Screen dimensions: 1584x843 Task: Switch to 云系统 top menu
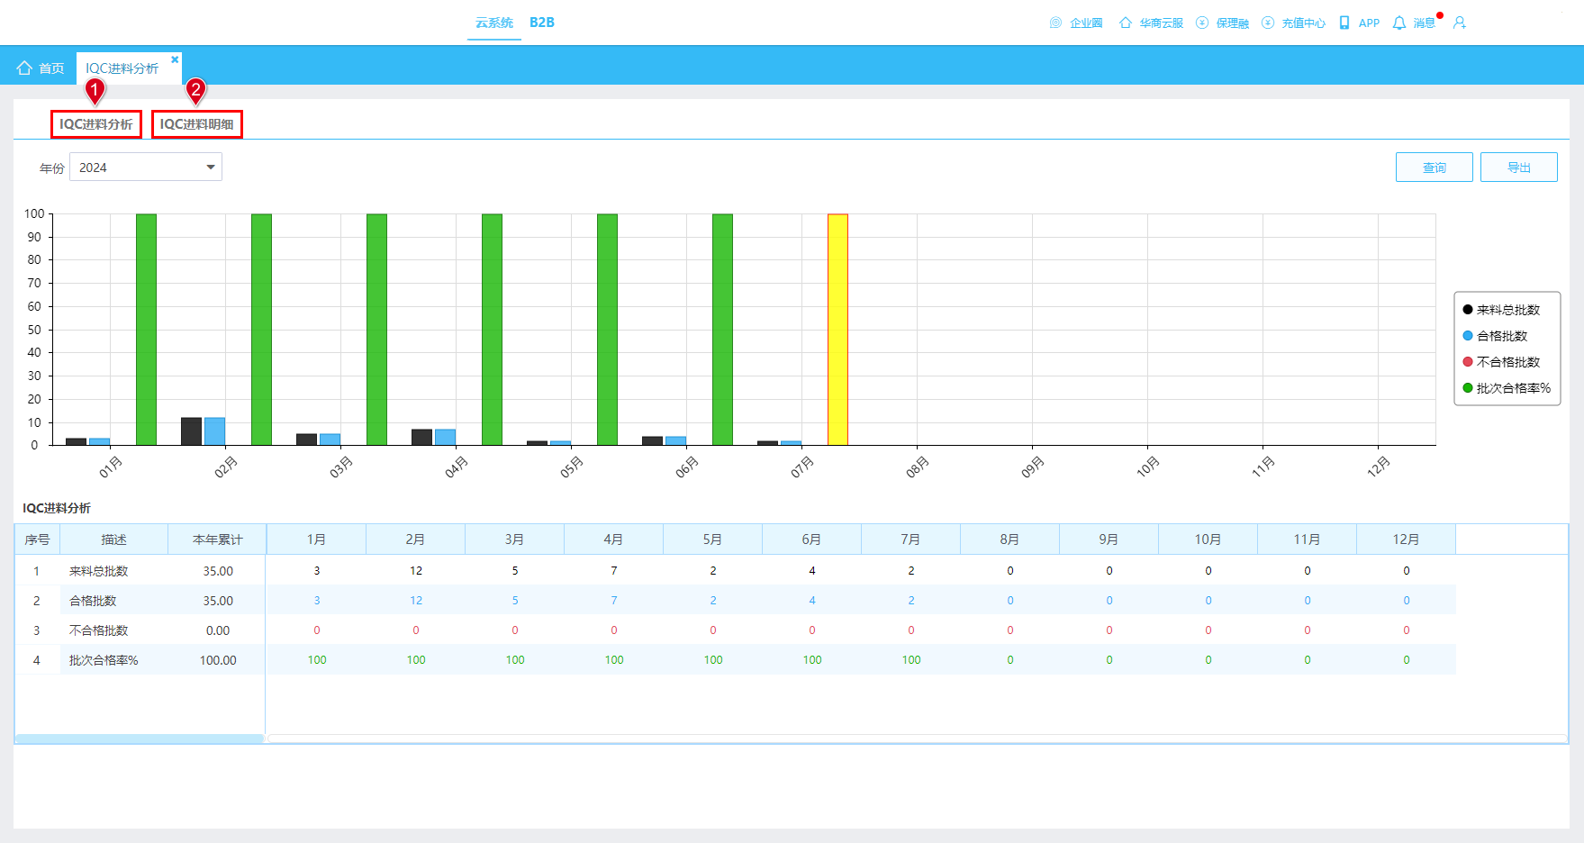point(494,23)
